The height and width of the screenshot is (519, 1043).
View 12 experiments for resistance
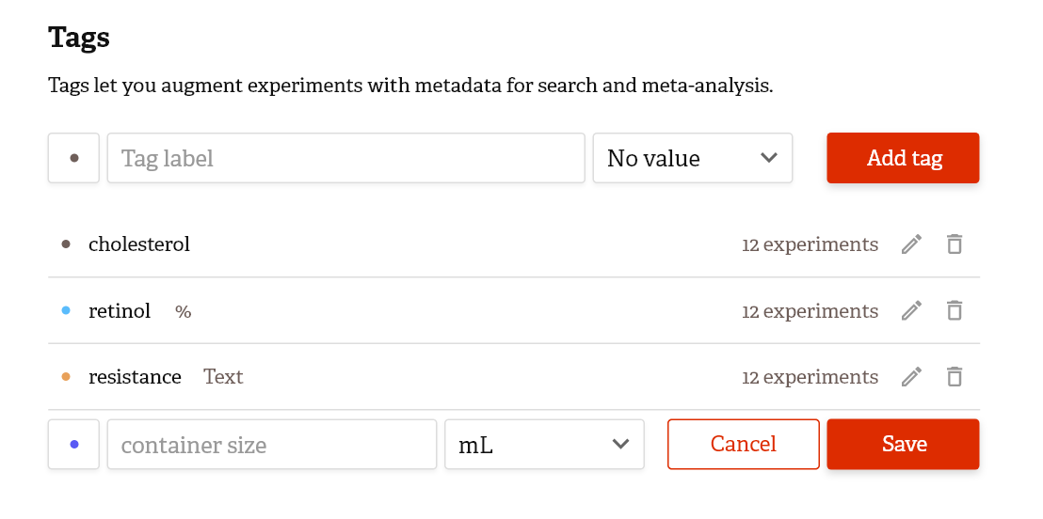point(810,377)
